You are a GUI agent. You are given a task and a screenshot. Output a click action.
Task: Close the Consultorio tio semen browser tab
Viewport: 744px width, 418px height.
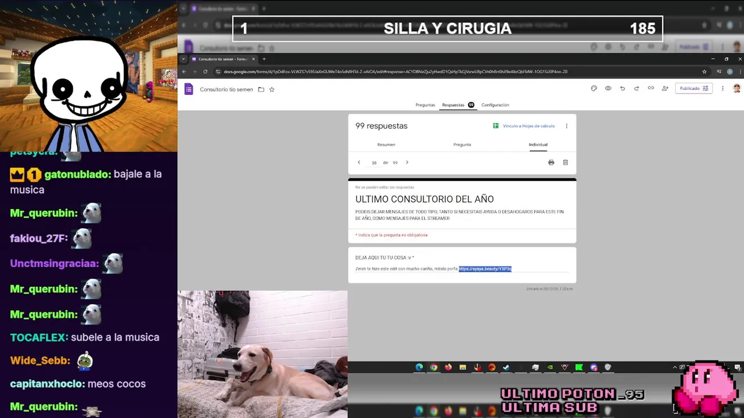[253, 59]
